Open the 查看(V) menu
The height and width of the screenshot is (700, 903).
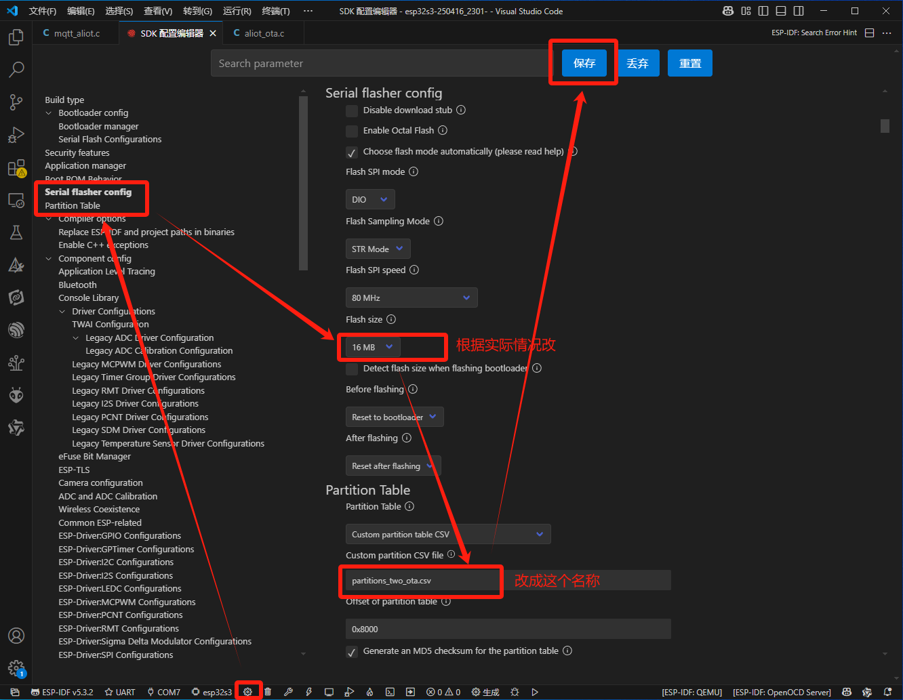coord(158,11)
